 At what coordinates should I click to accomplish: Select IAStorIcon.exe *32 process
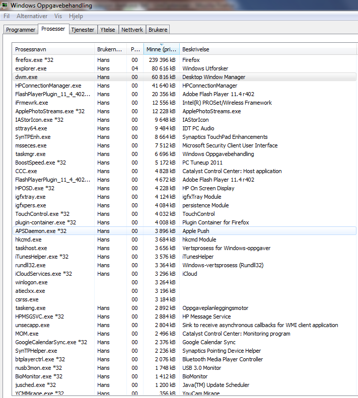(184, 120)
